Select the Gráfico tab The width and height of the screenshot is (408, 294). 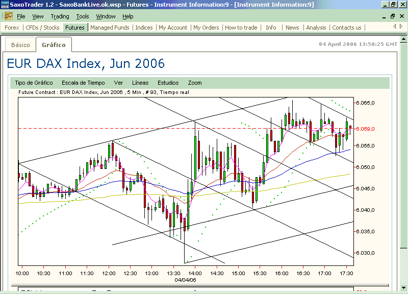point(54,45)
